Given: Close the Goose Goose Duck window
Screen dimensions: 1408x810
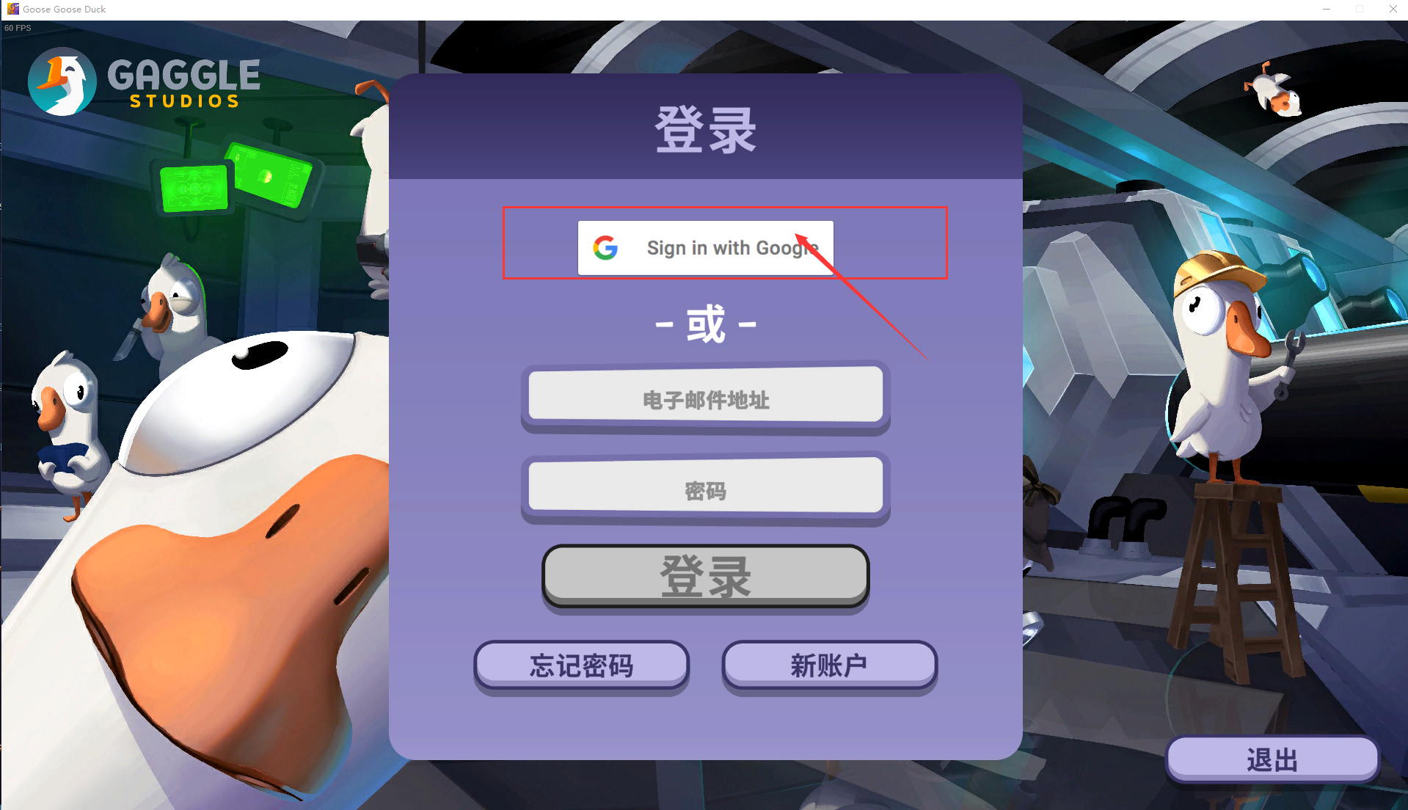Looking at the screenshot, I should (x=1393, y=9).
